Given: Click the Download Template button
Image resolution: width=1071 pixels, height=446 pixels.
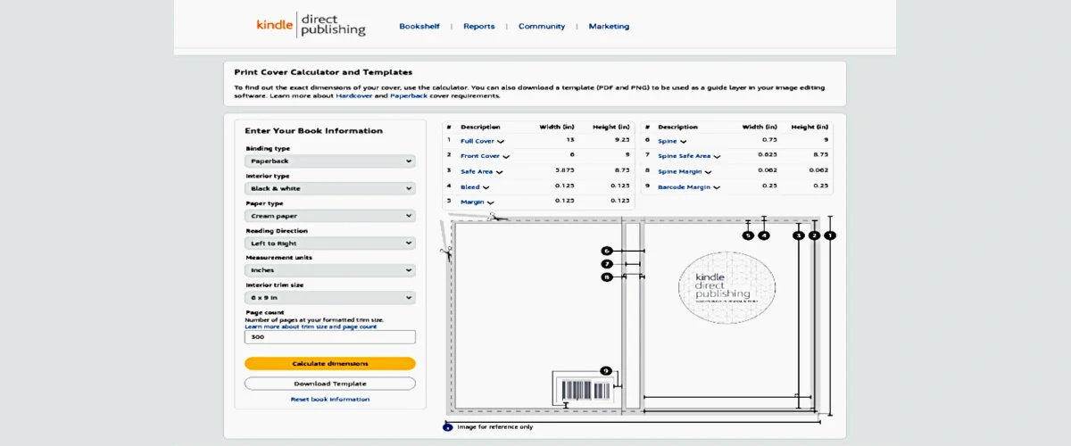Looking at the screenshot, I should coord(330,384).
